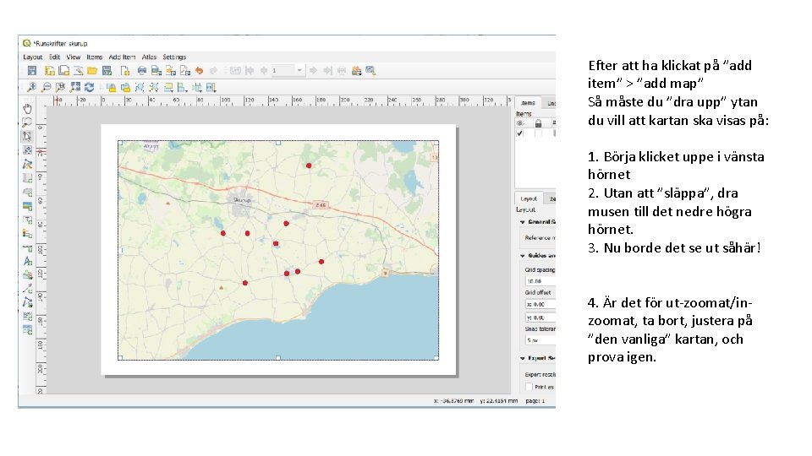Collapse the Export Settings section
812x456 pixels.
point(522,358)
